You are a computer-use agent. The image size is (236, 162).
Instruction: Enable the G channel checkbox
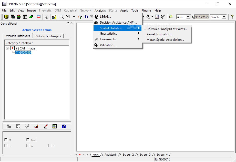pyautogui.click(x=28, y=145)
